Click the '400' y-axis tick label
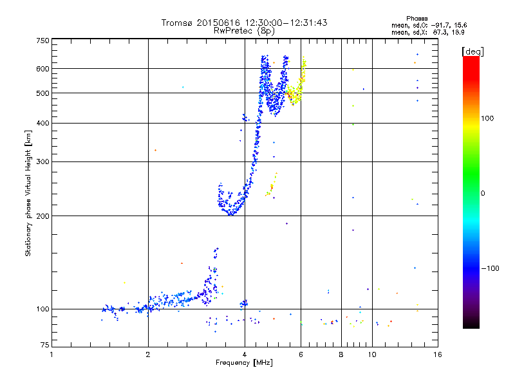Image resolution: width=515 pixels, height=386 pixels. point(42,124)
